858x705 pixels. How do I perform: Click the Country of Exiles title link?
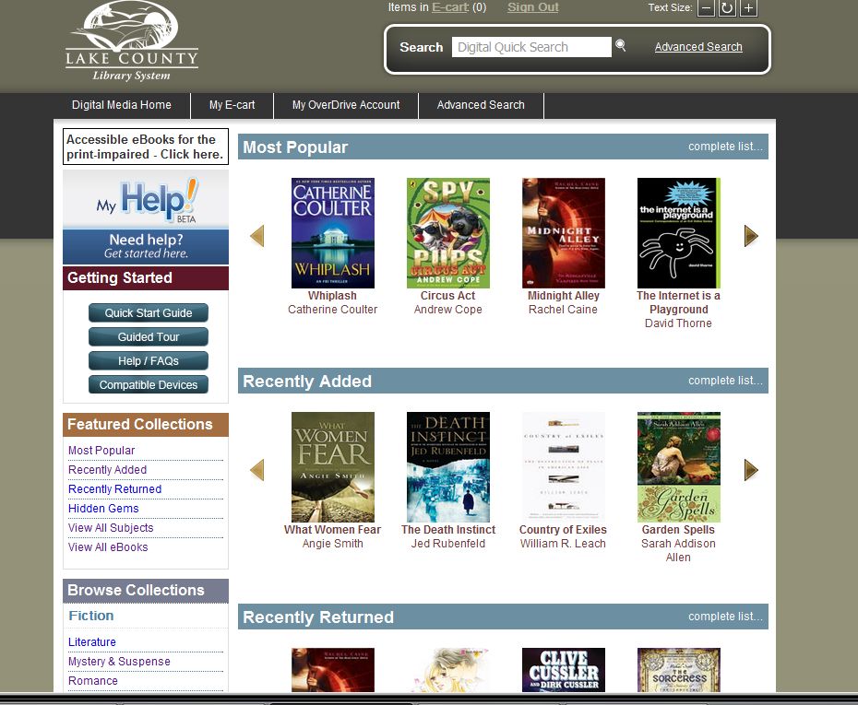(563, 530)
